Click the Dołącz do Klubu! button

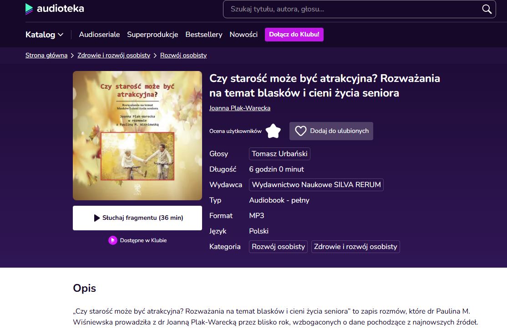[x=294, y=35]
